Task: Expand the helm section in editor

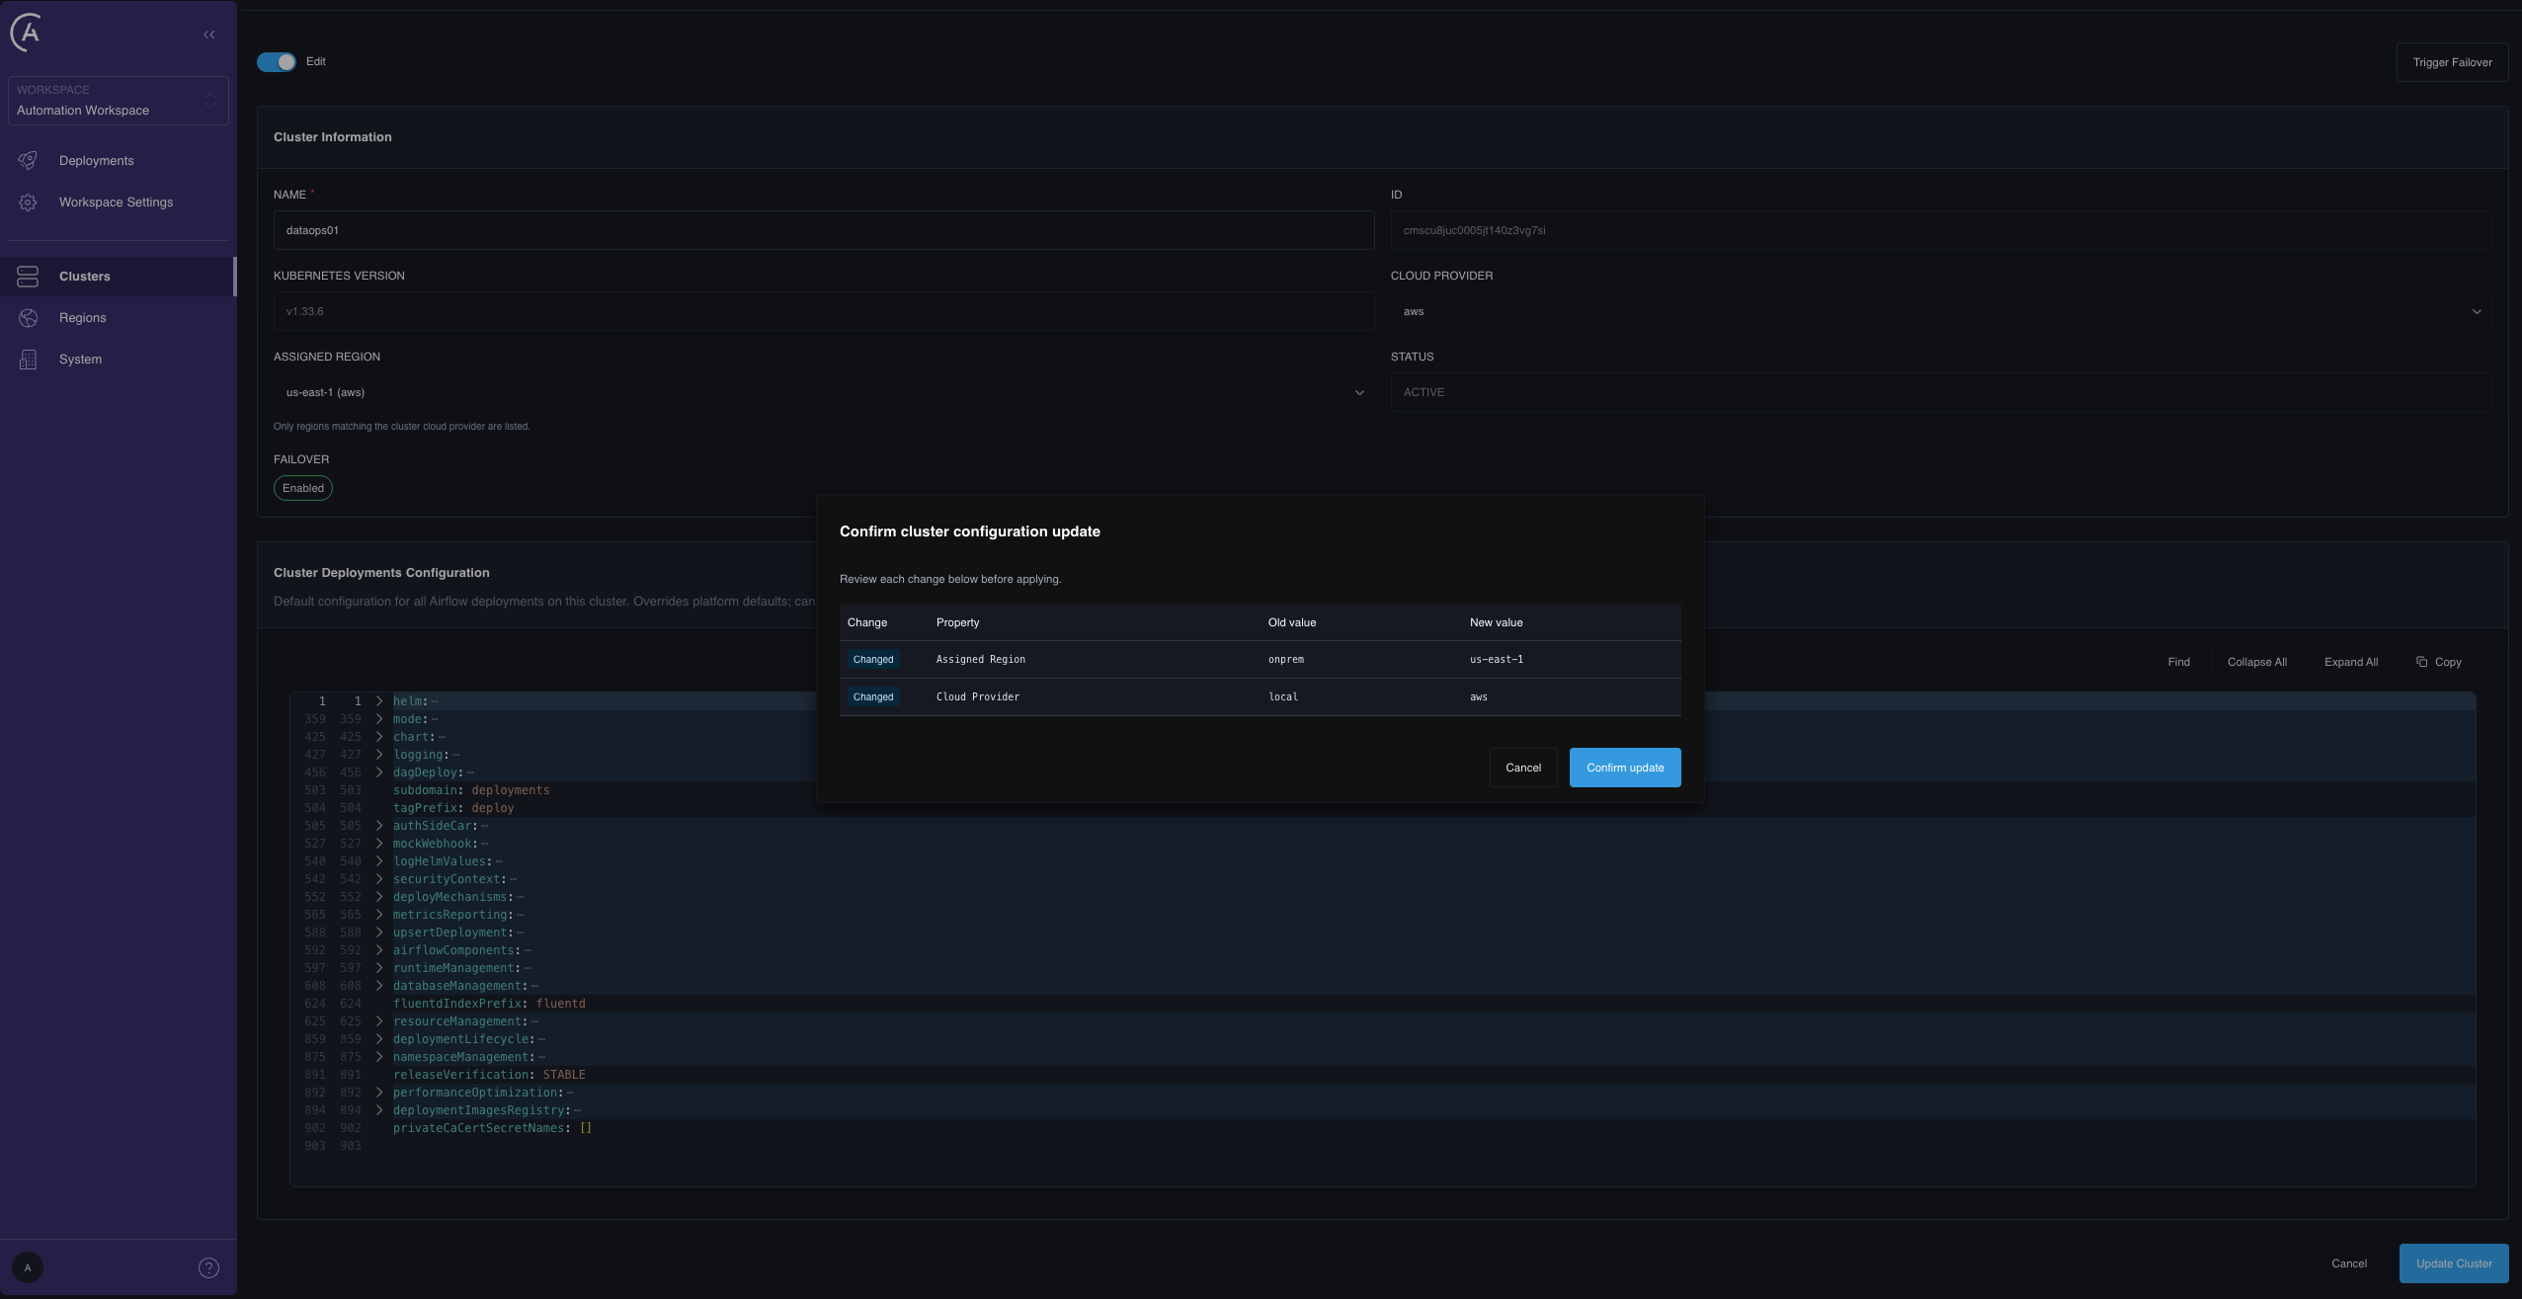Action: [x=379, y=701]
